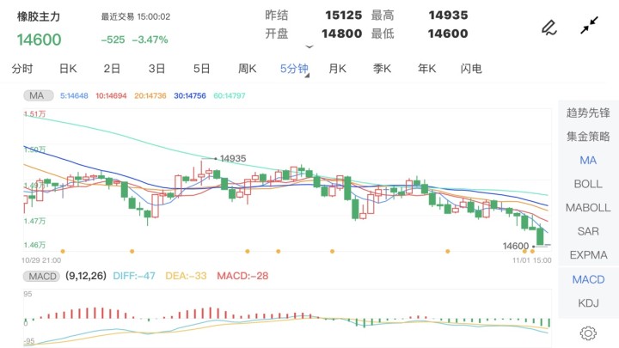
Task: Open indicator settings gear
Action: coord(588,333)
